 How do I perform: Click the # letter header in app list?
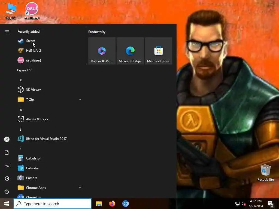tap(21, 80)
